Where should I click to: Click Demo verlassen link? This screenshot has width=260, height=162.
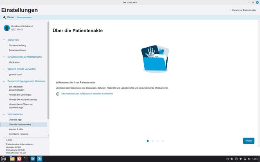pyautogui.click(x=24, y=18)
